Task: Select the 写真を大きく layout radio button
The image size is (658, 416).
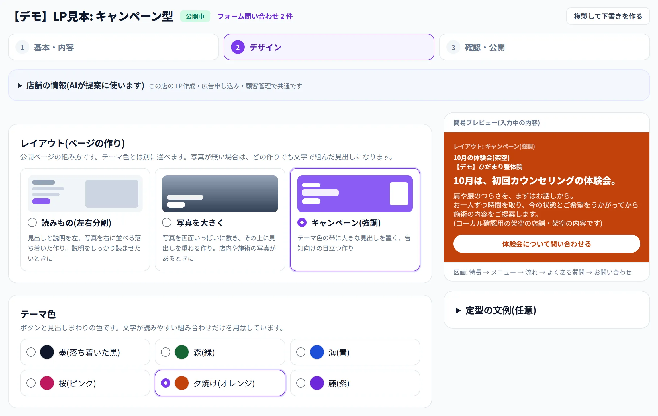Action: coord(167,222)
